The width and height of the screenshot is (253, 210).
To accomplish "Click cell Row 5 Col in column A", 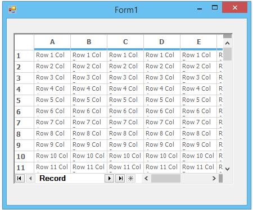I will click(x=52, y=100).
